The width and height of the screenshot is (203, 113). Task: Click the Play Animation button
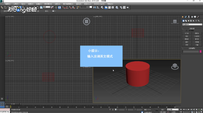[186, 109]
